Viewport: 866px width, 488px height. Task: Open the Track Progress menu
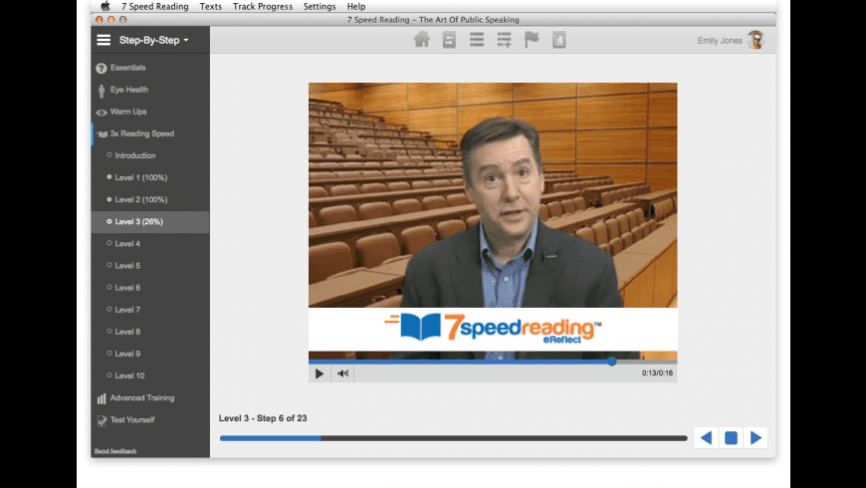(263, 7)
